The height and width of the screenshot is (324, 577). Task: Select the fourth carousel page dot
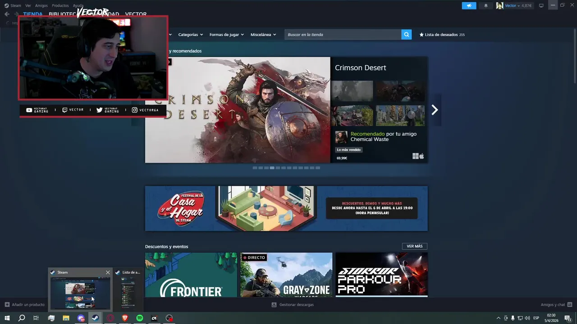click(x=272, y=168)
